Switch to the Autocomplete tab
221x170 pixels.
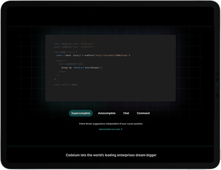[x=107, y=113]
